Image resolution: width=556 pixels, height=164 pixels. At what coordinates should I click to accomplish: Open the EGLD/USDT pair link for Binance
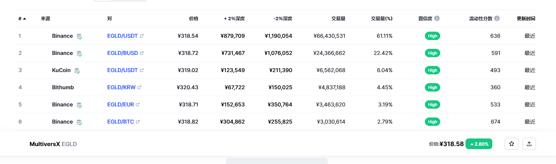point(122,36)
